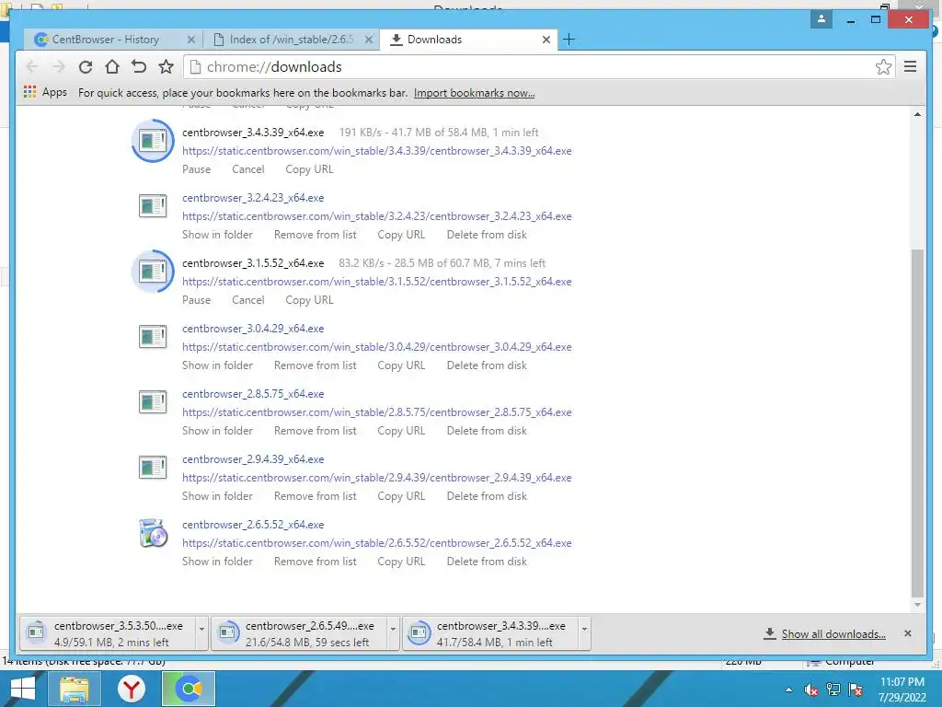The image size is (942, 707).
Task: Click scrollbar down arrow on downloads page
Action: point(917,605)
